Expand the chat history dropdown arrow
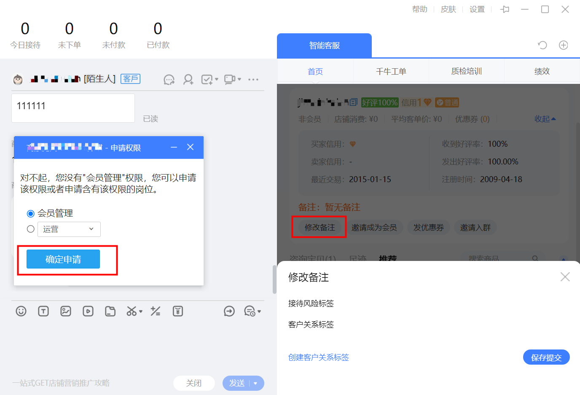The height and width of the screenshot is (395, 580). tap(259, 312)
